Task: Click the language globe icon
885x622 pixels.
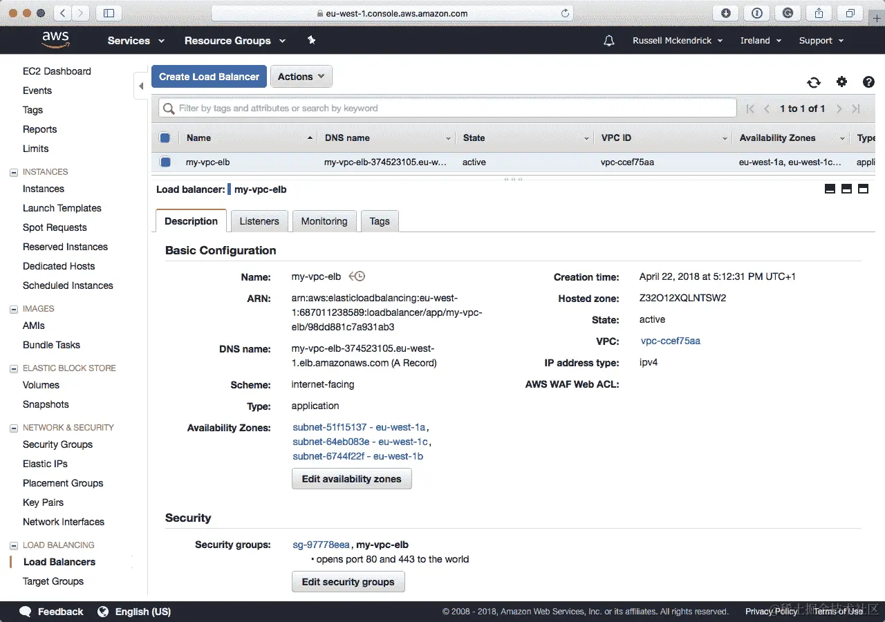Action: 103,612
